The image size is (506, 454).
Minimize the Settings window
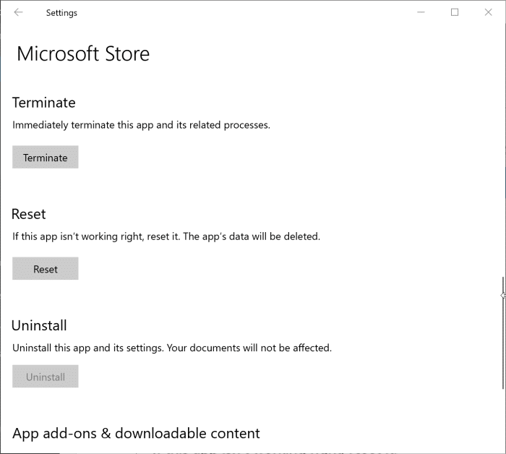421,12
